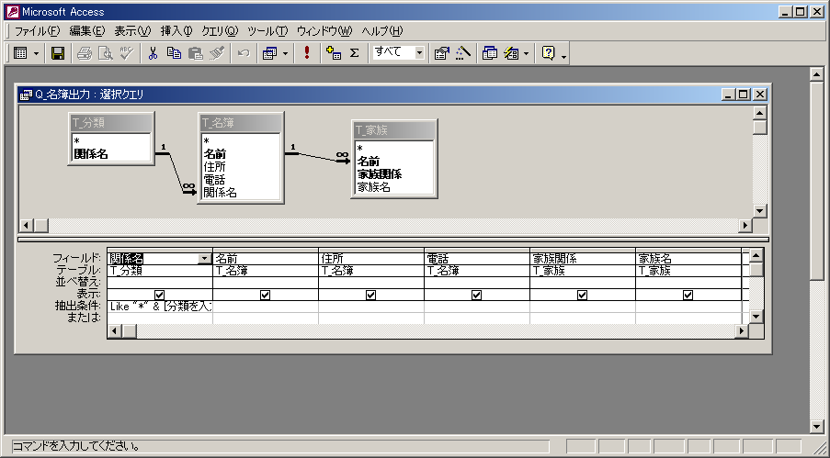
Task: Maximize the Q_名簿出力 query window
Action: pyautogui.click(x=744, y=95)
